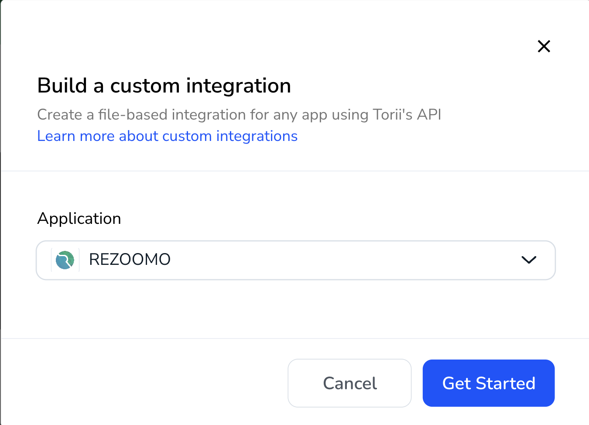Open the Learn more about custom integrations link
The image size is (589, 425).
[x=167, y=136]
